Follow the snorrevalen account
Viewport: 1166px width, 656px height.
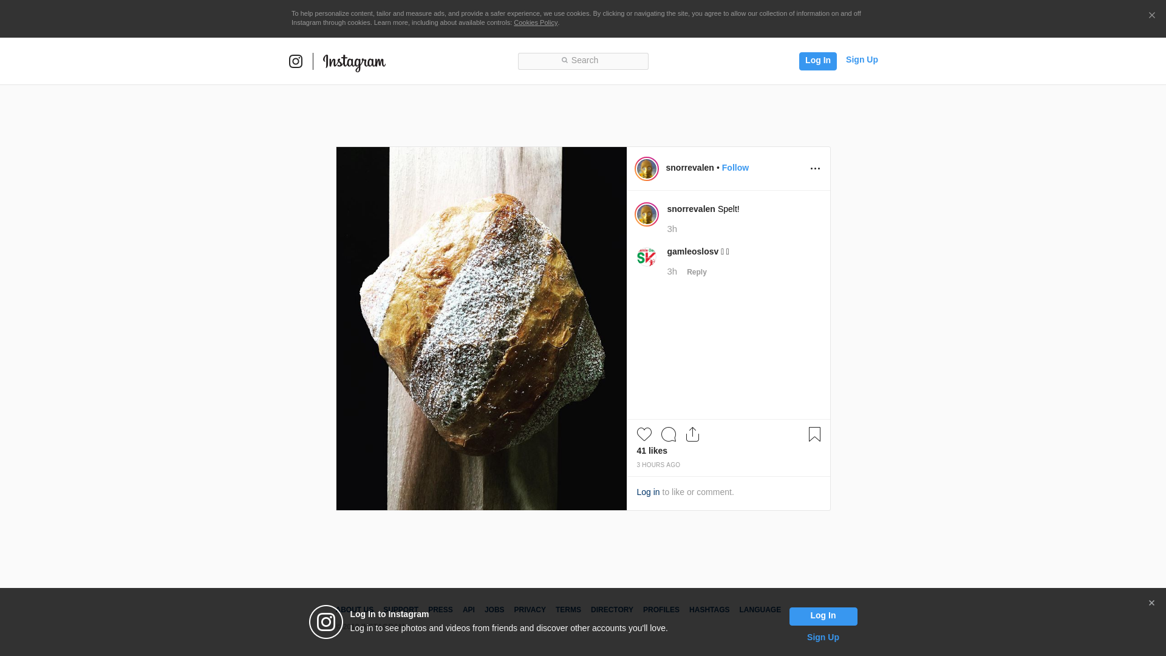point(735,168)
